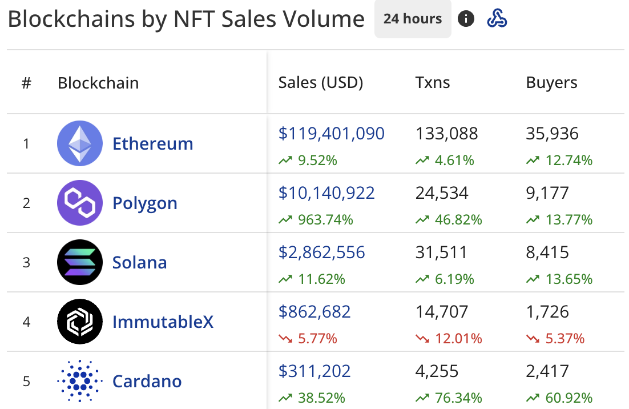The width and height of the screenshot is (629, 409).
Task: Click the Solana logo icon
Action: pos(80,262)
